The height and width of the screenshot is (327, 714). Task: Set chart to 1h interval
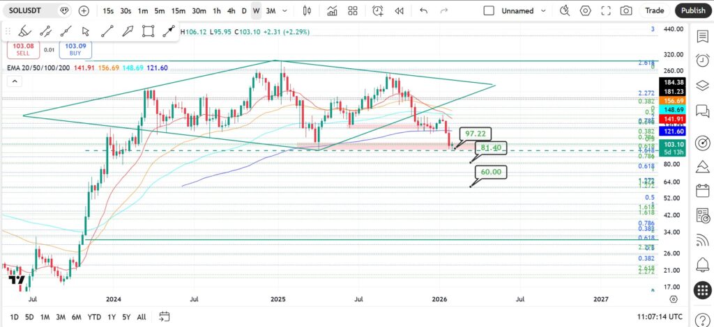pyautogui.click(x=217, y=11)
